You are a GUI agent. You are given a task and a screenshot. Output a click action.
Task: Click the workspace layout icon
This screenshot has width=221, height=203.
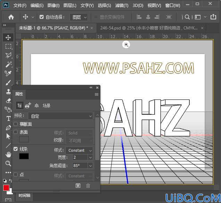[198, 17]
